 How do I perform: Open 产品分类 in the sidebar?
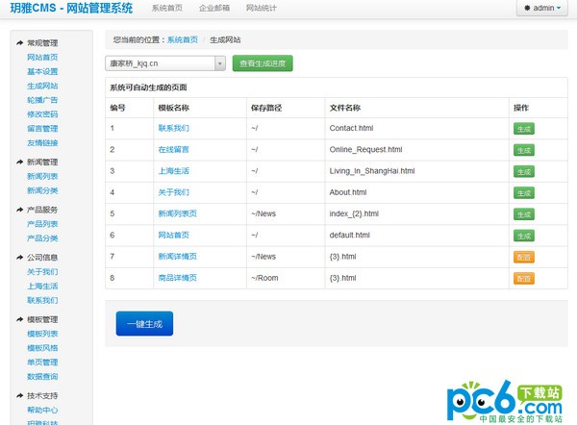click(x=42, y=238)
